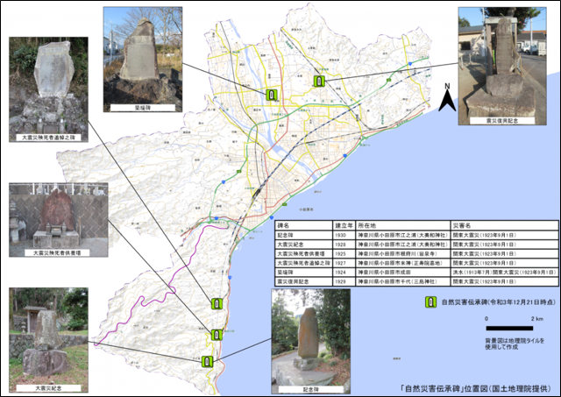Click the black scale bar
This screenshot has height=397, width=561.
point(509,329)
